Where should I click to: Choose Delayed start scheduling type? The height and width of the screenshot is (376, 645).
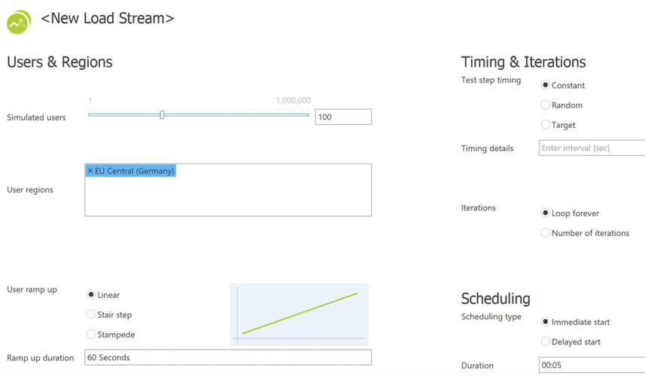coord(546,341)
